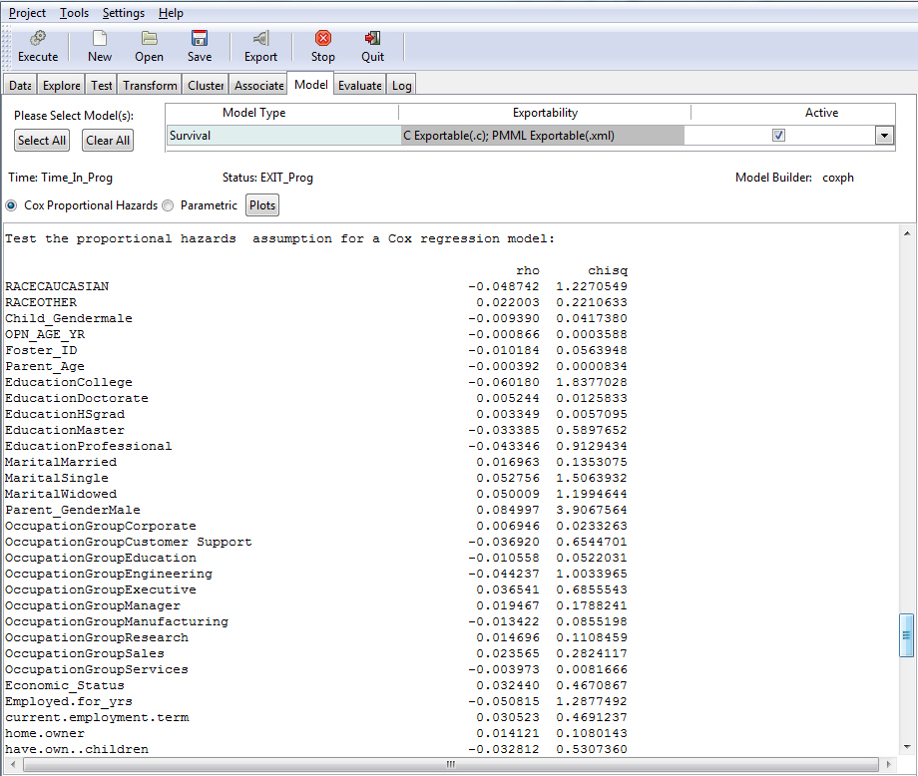Select the Survival model type row
Image resolution: width=918 pixels, height=776 pixels.
point(283,136)
